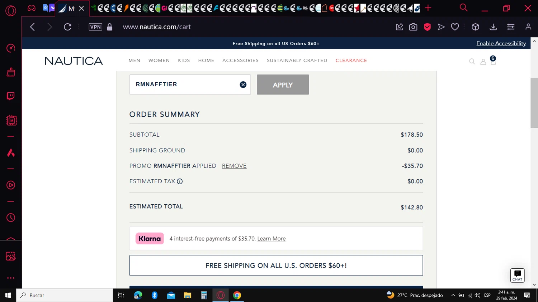Open Easy Setup sliders icon

(511, 27)
